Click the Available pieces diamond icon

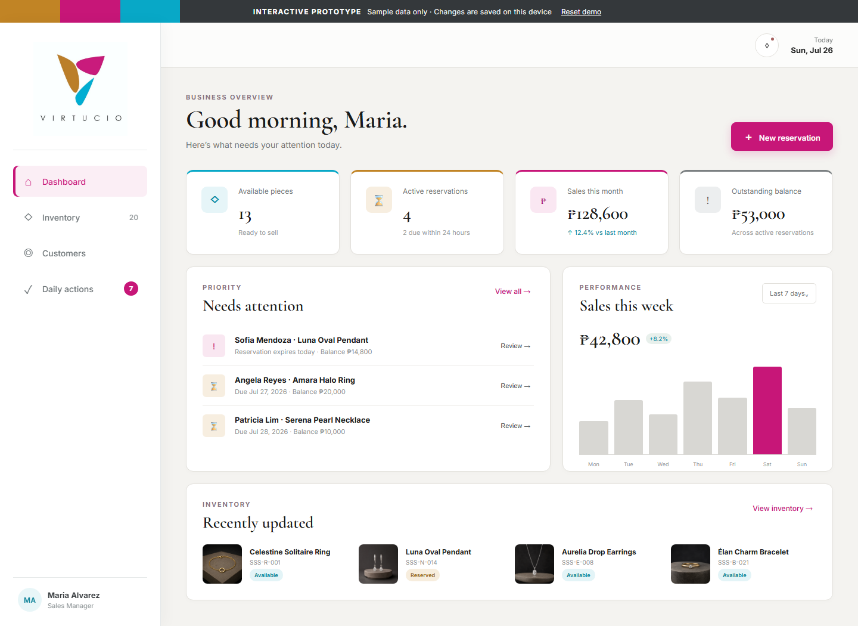click(214, 200)
